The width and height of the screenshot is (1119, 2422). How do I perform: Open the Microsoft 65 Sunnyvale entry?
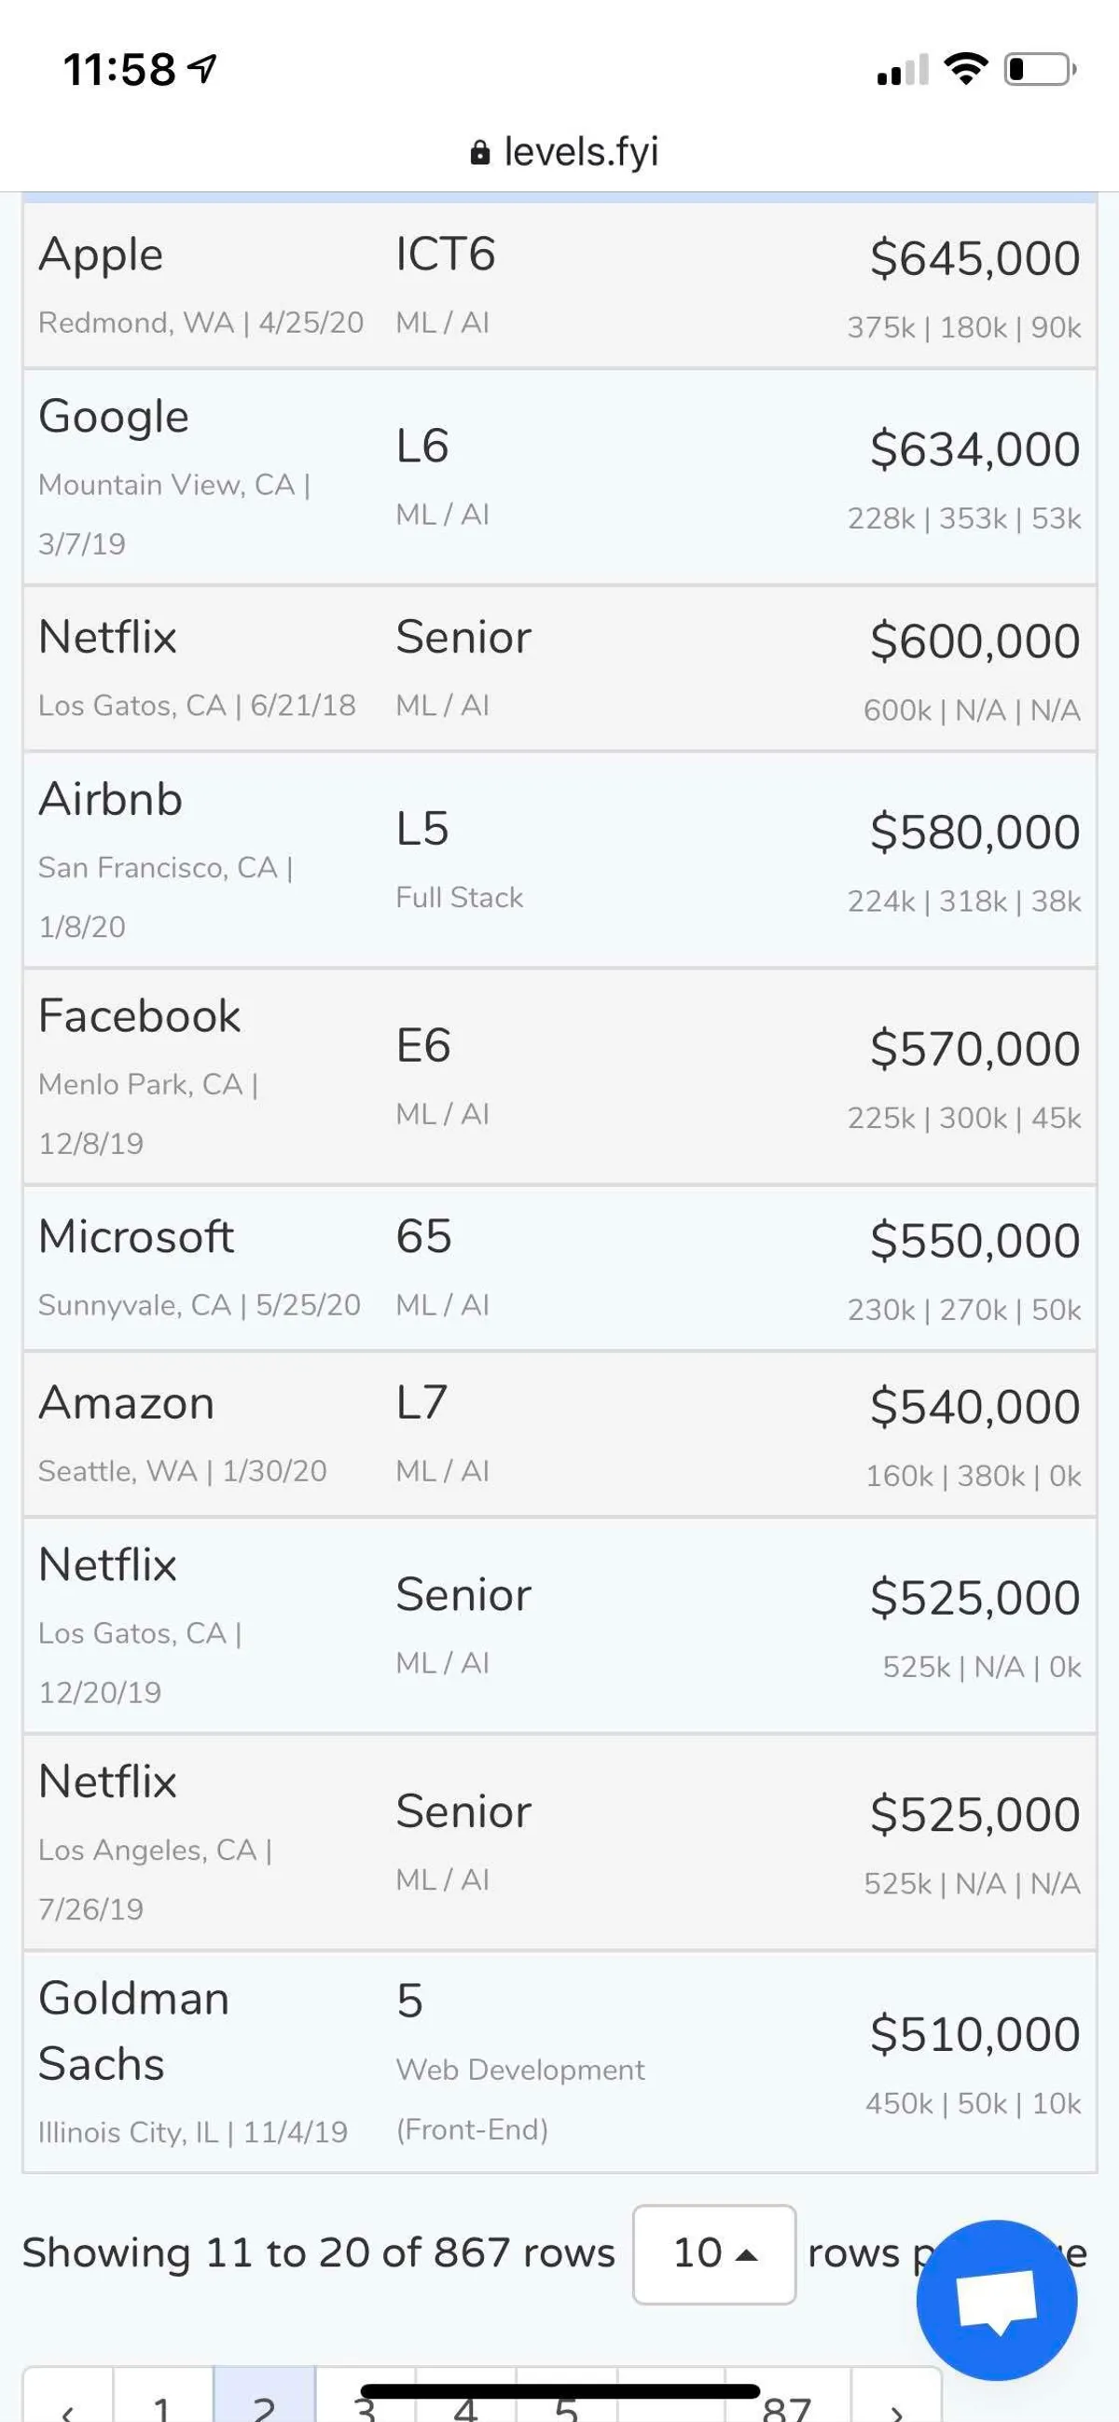point(559,1269)
